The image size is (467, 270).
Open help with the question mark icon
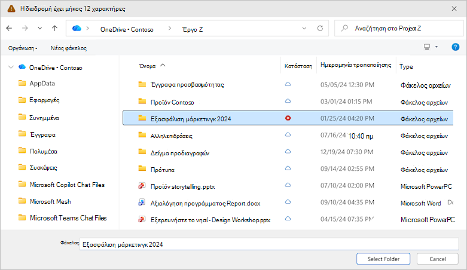coord(456,47)
